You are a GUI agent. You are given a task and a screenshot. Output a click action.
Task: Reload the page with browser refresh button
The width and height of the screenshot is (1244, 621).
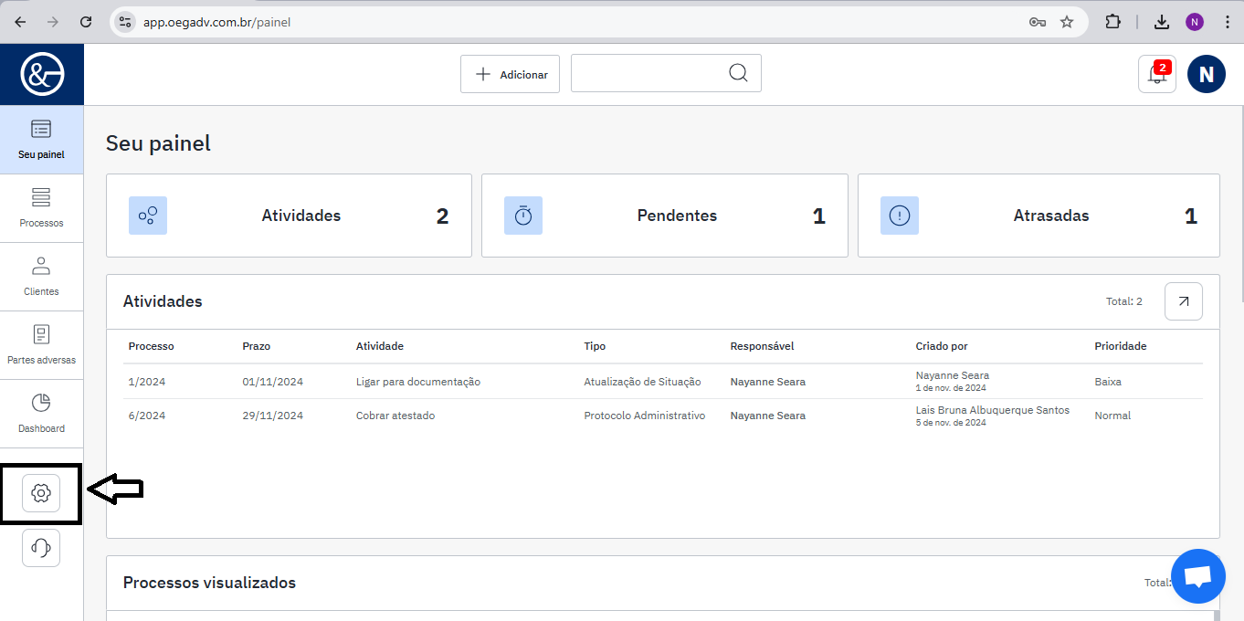[x=86, y=22]
